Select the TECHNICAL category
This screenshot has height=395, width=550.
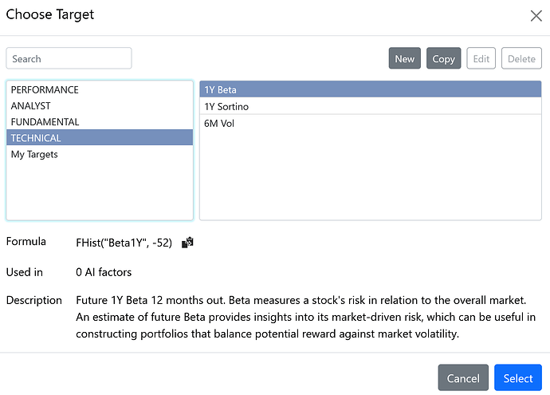36,138
